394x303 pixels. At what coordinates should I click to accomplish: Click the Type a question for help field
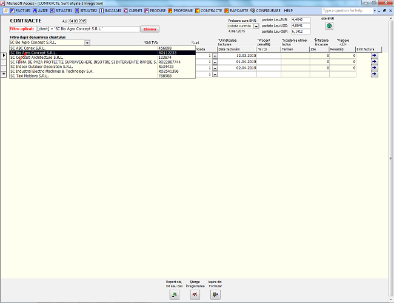point(347,10)
